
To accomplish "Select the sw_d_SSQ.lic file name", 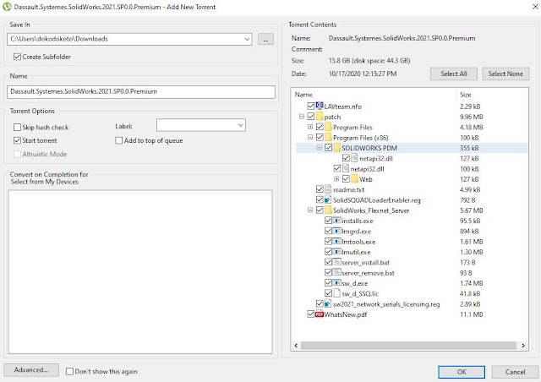I will click(x=360, y=293).
